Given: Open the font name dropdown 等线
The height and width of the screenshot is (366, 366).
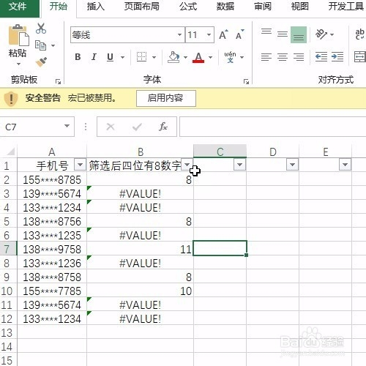Looking at the screenshot, I should [x=179, y=34].
